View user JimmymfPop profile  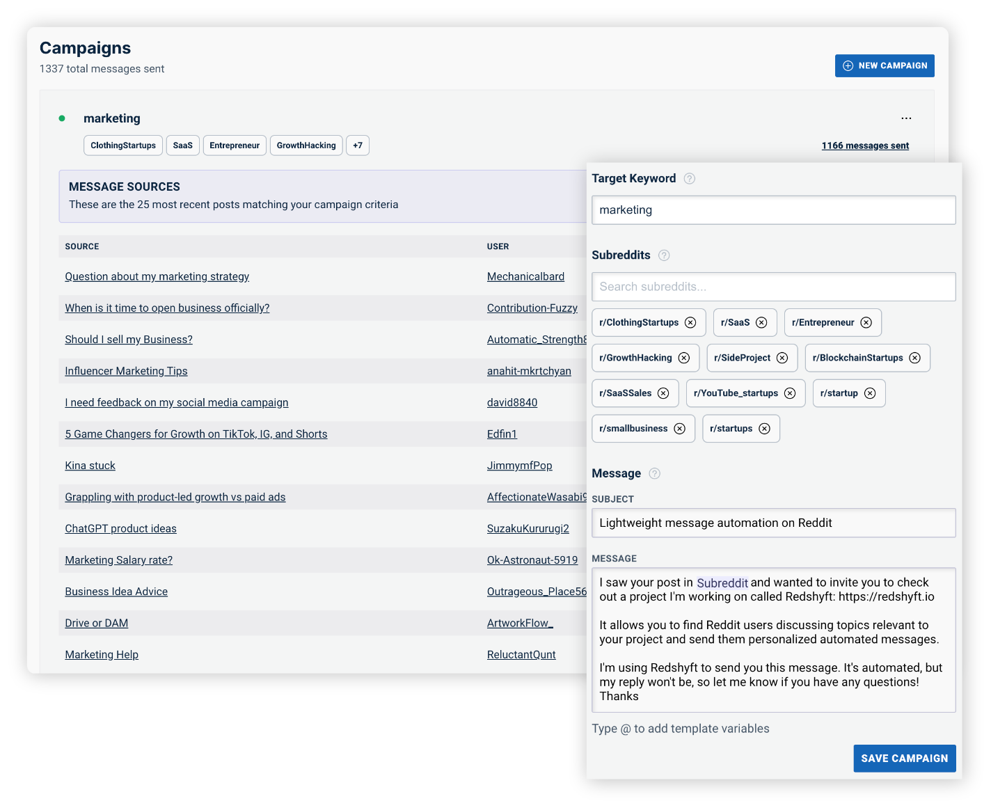pyautogui.click(x=520, y=466)
